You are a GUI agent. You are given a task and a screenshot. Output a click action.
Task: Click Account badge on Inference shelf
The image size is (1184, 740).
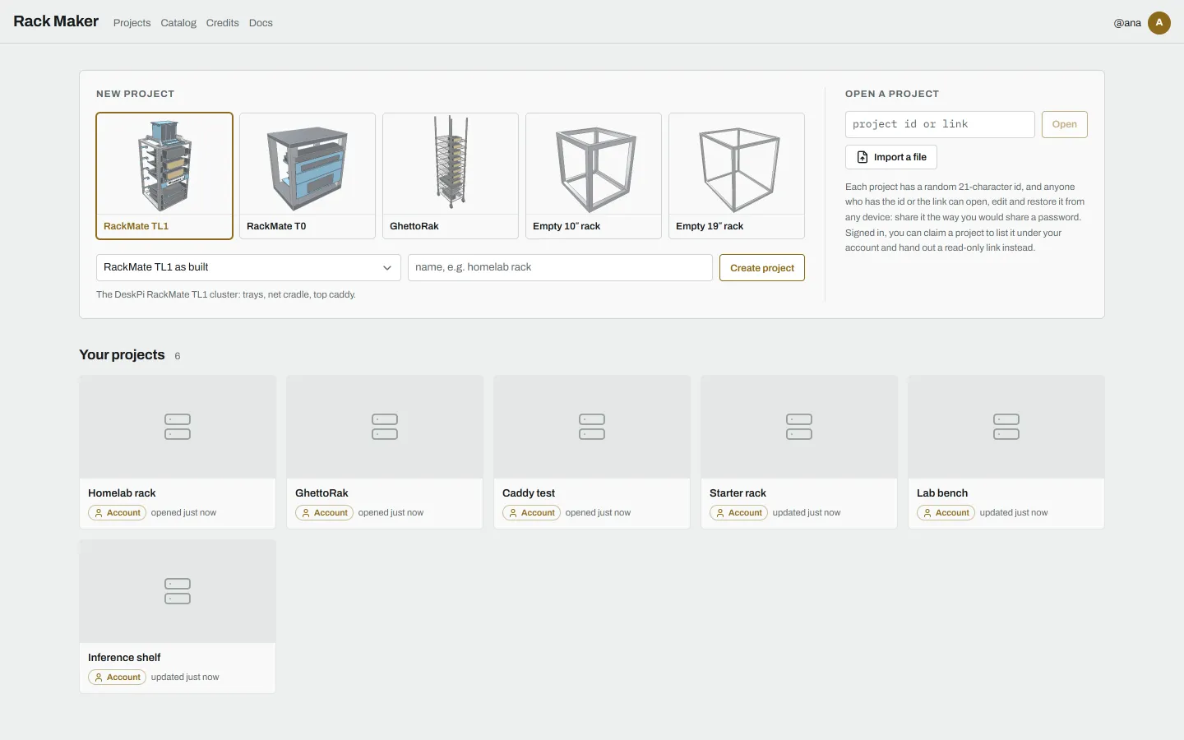(x=117, y=678)
